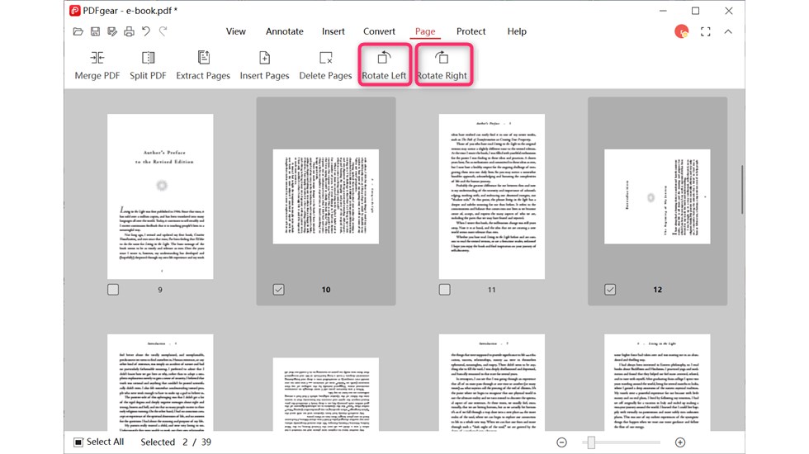Image resolution: width=809 pixels, height=454 pixels.
Task: Open the Annotate tab
Action: [285, 31]
